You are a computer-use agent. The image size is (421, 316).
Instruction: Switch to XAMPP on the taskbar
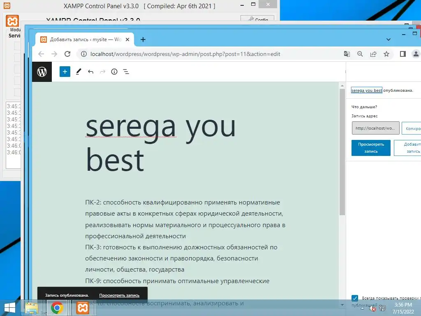coord(82,308)
